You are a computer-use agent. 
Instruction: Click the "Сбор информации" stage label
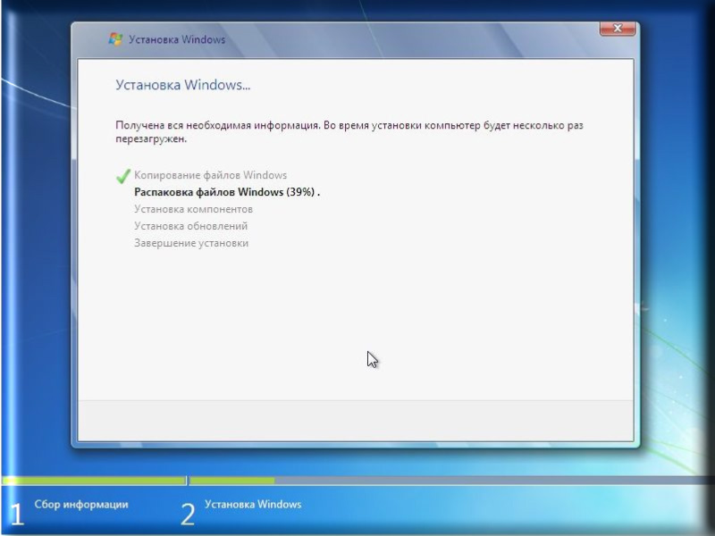[x=80, y=505]
